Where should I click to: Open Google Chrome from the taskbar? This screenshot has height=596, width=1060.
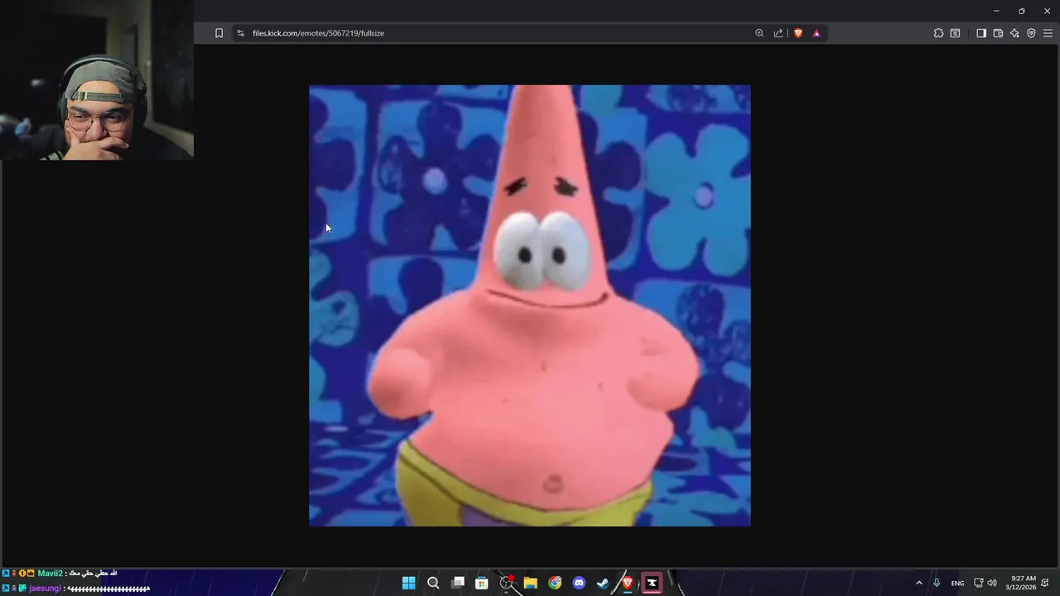(x=555, y=583)
